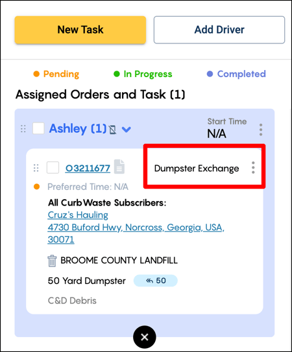The image size is (292, 352).
Task: Click the blue 50 dumpster badge
Action: pos(156,281)
